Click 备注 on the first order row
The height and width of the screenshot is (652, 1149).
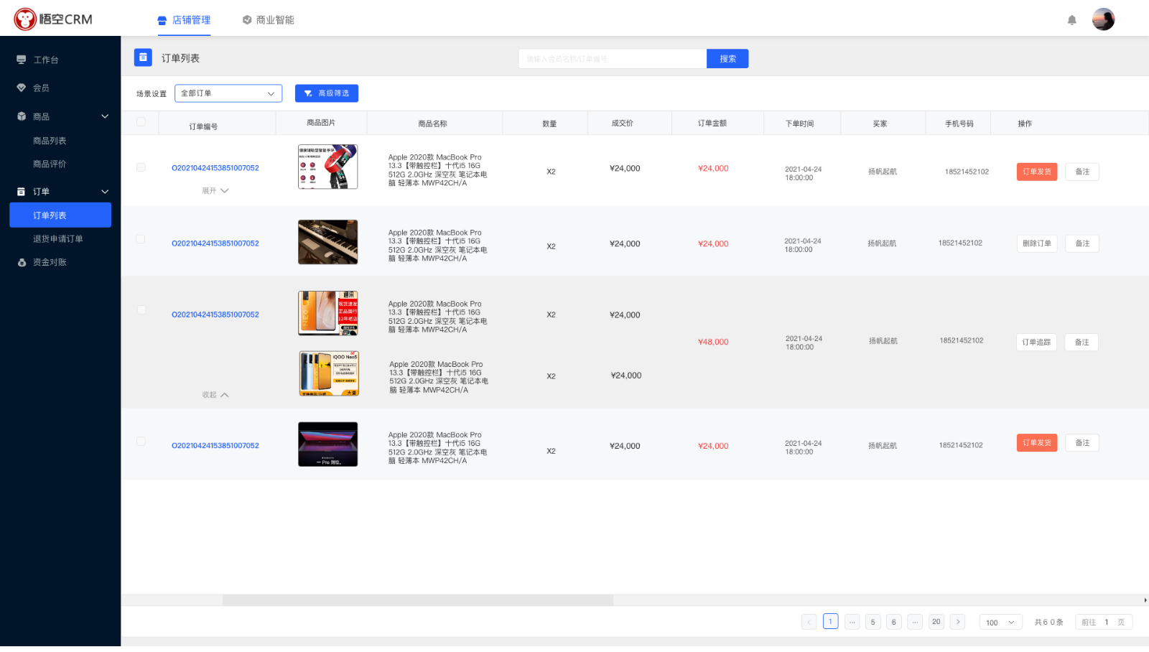1082,172
